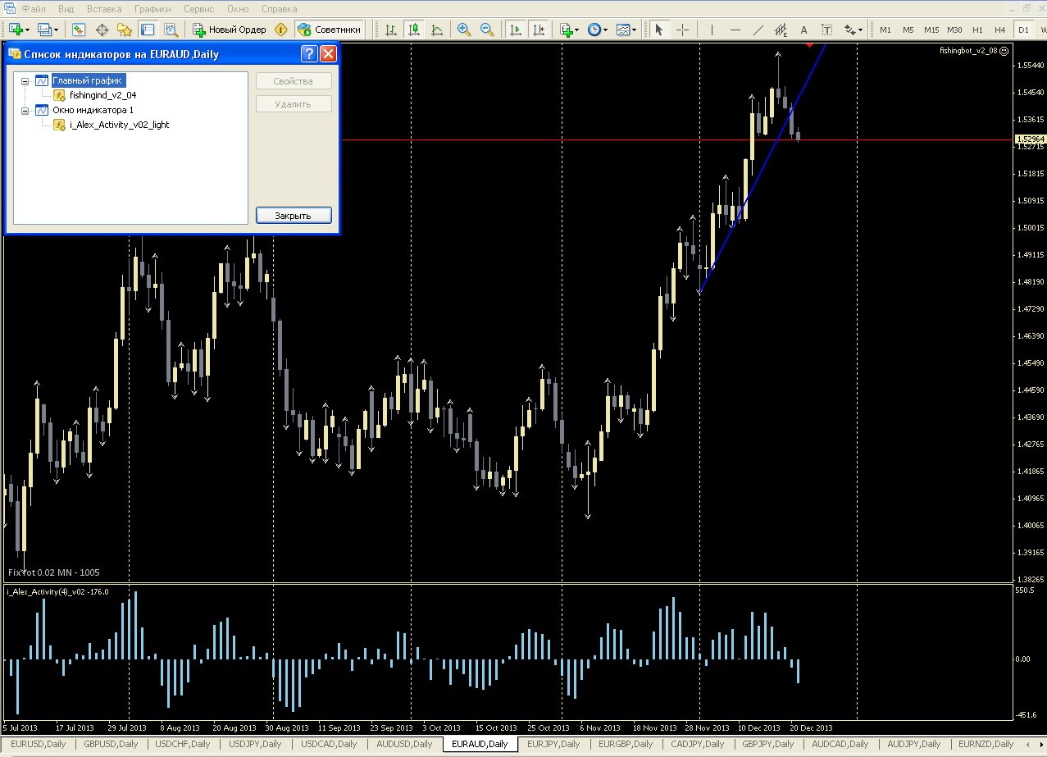Select fishingind_v2_04 indicator in list
The width and height of the screenshot is (1047, 757).
(102, 95)
